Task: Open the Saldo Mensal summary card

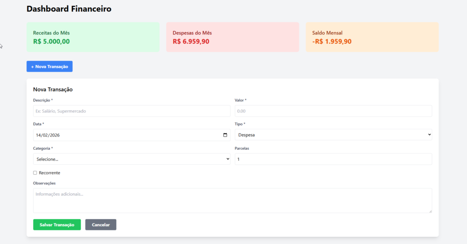Action: click(x=372, y=37)
